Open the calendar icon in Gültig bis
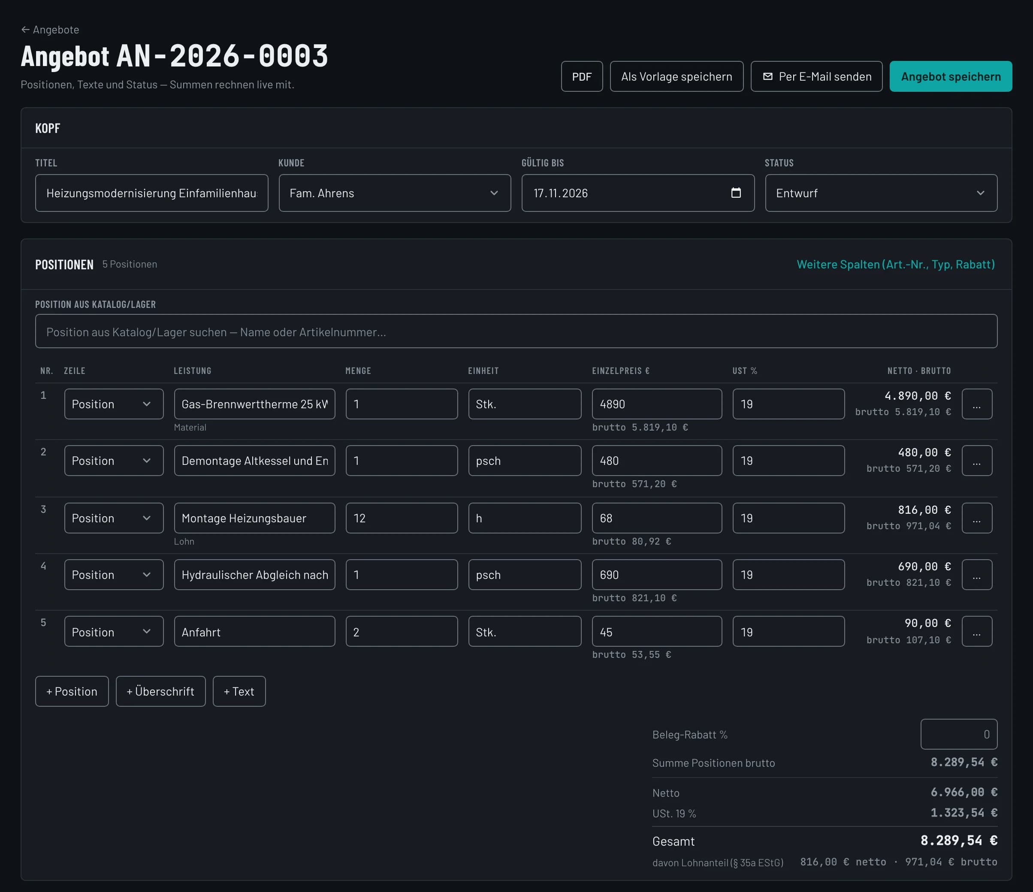Viewport: 1033px width, 892px height. click(x=736, y=193)
